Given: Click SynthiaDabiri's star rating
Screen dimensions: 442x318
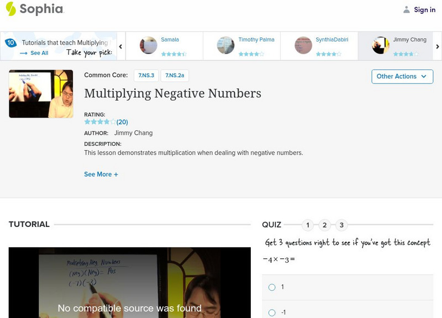Looking at the screenshot, I should point(328,54).
